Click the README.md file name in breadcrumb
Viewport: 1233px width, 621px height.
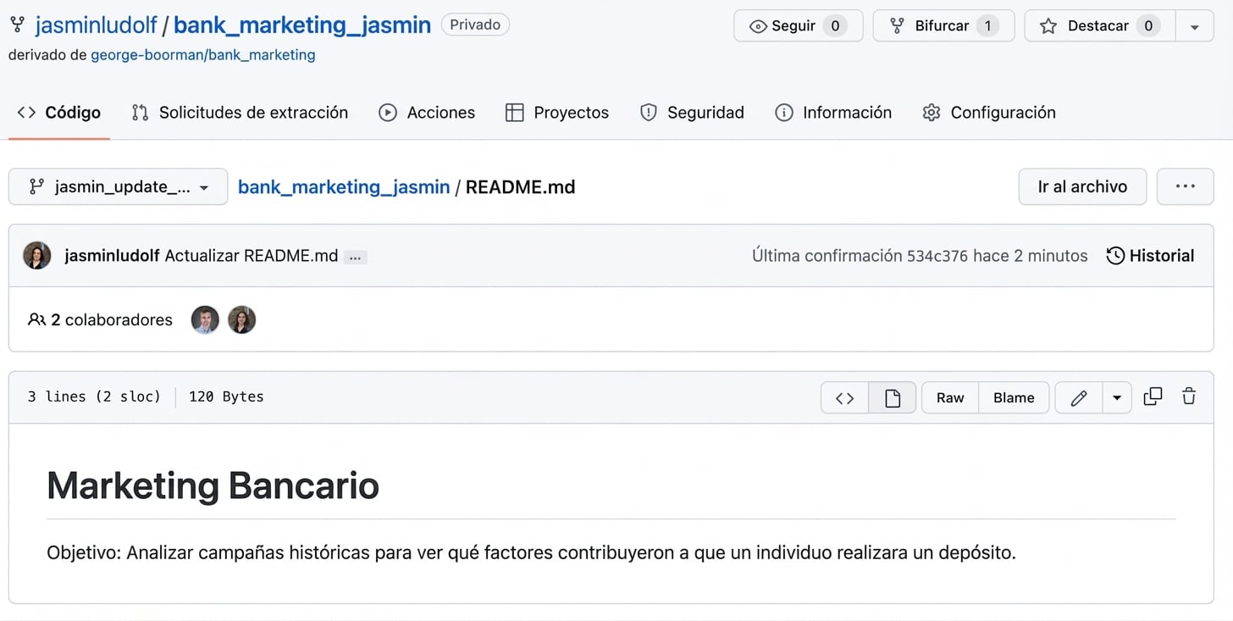[x=520, y=187]
